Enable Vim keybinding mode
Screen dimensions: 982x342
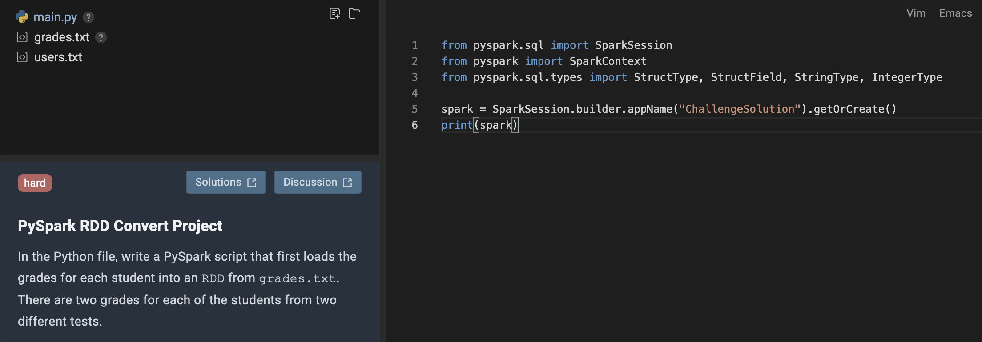(x=916, y=13)
